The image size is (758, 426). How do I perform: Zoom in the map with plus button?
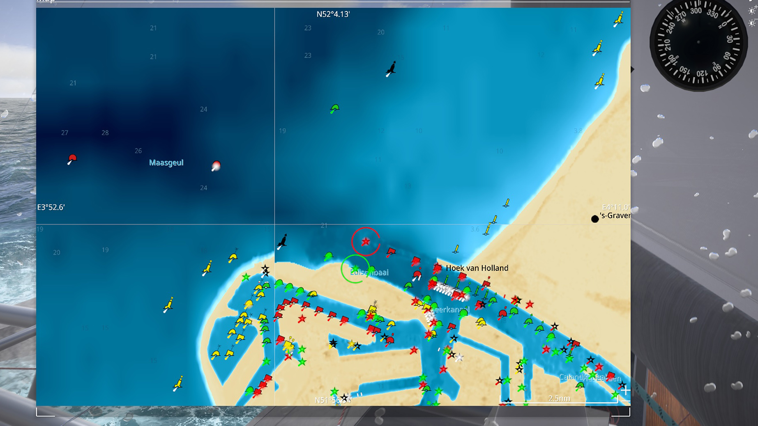(x=625, y=390)
